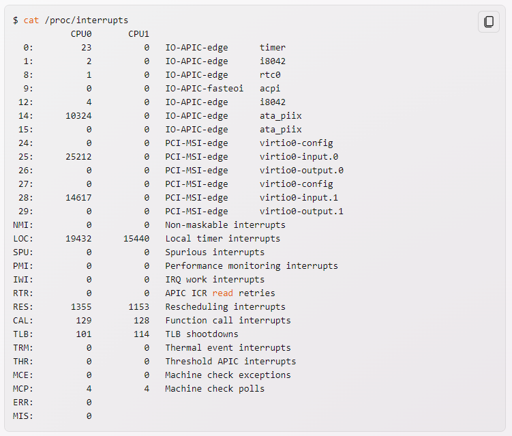
Task: Click the 'IO-APIC-fasteoi' interrupt type
Action: coord(204,89)
